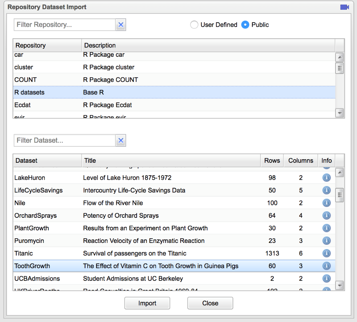Select the User Defined radio option
The height and width of the screenshot is (322, 357).
point(194,25)
